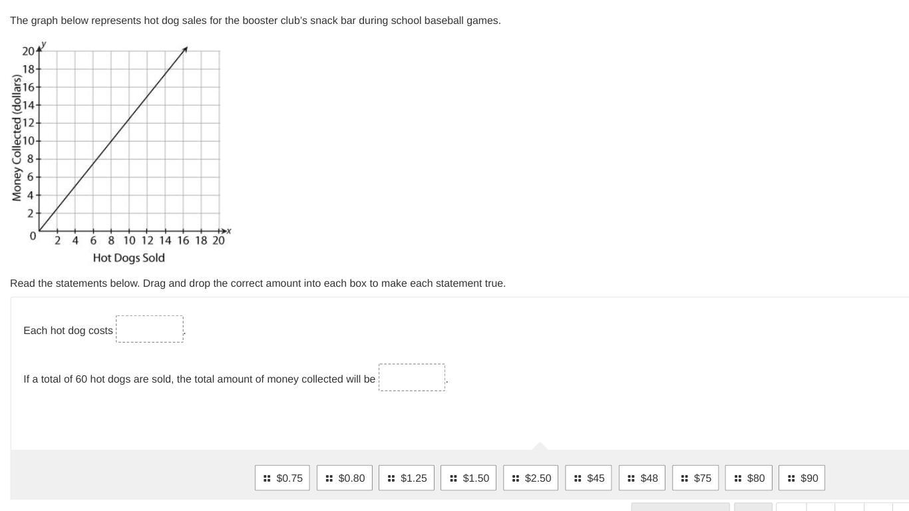Click the drag handle on $75 tile
The width and height of the screenshot is (909, 511).
pos(685,478)
